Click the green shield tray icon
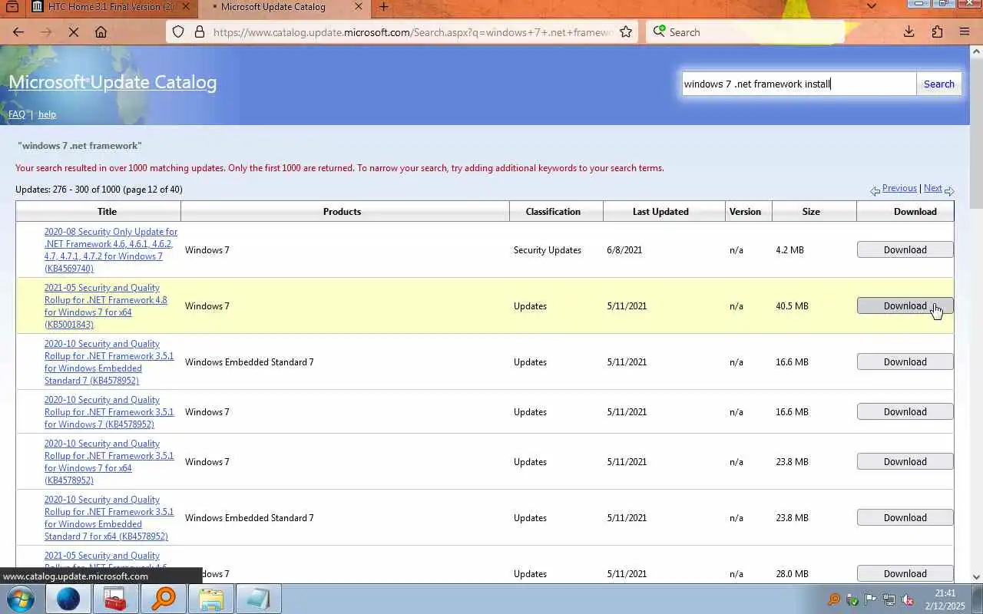This screenshot has width=983, height=614. pyautogui.click(x=852, y=599)
